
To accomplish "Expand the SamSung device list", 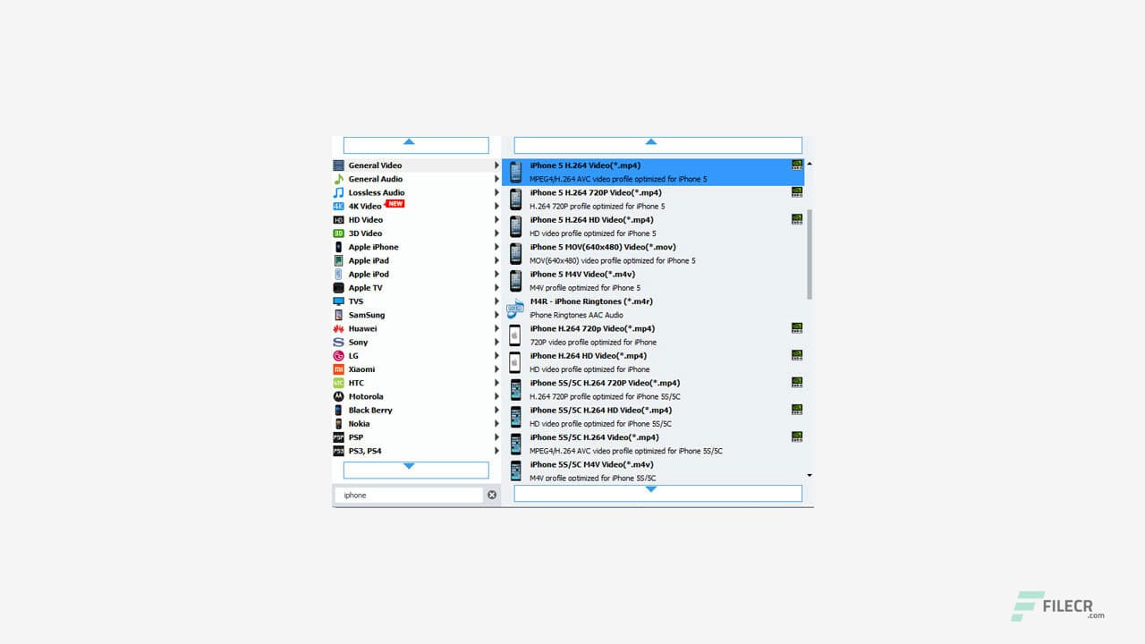I will [497, 315].
